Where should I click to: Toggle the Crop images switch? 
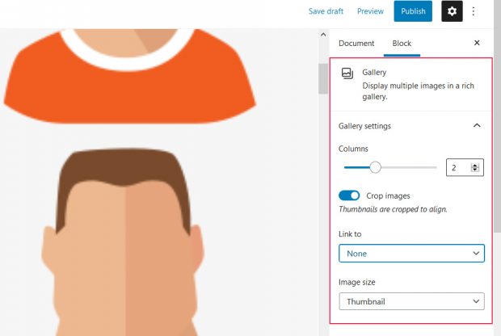pos(349,195)
